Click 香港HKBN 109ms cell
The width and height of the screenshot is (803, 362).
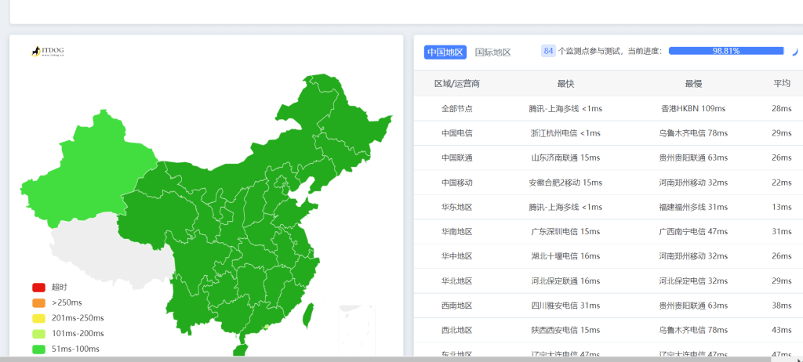693,109
